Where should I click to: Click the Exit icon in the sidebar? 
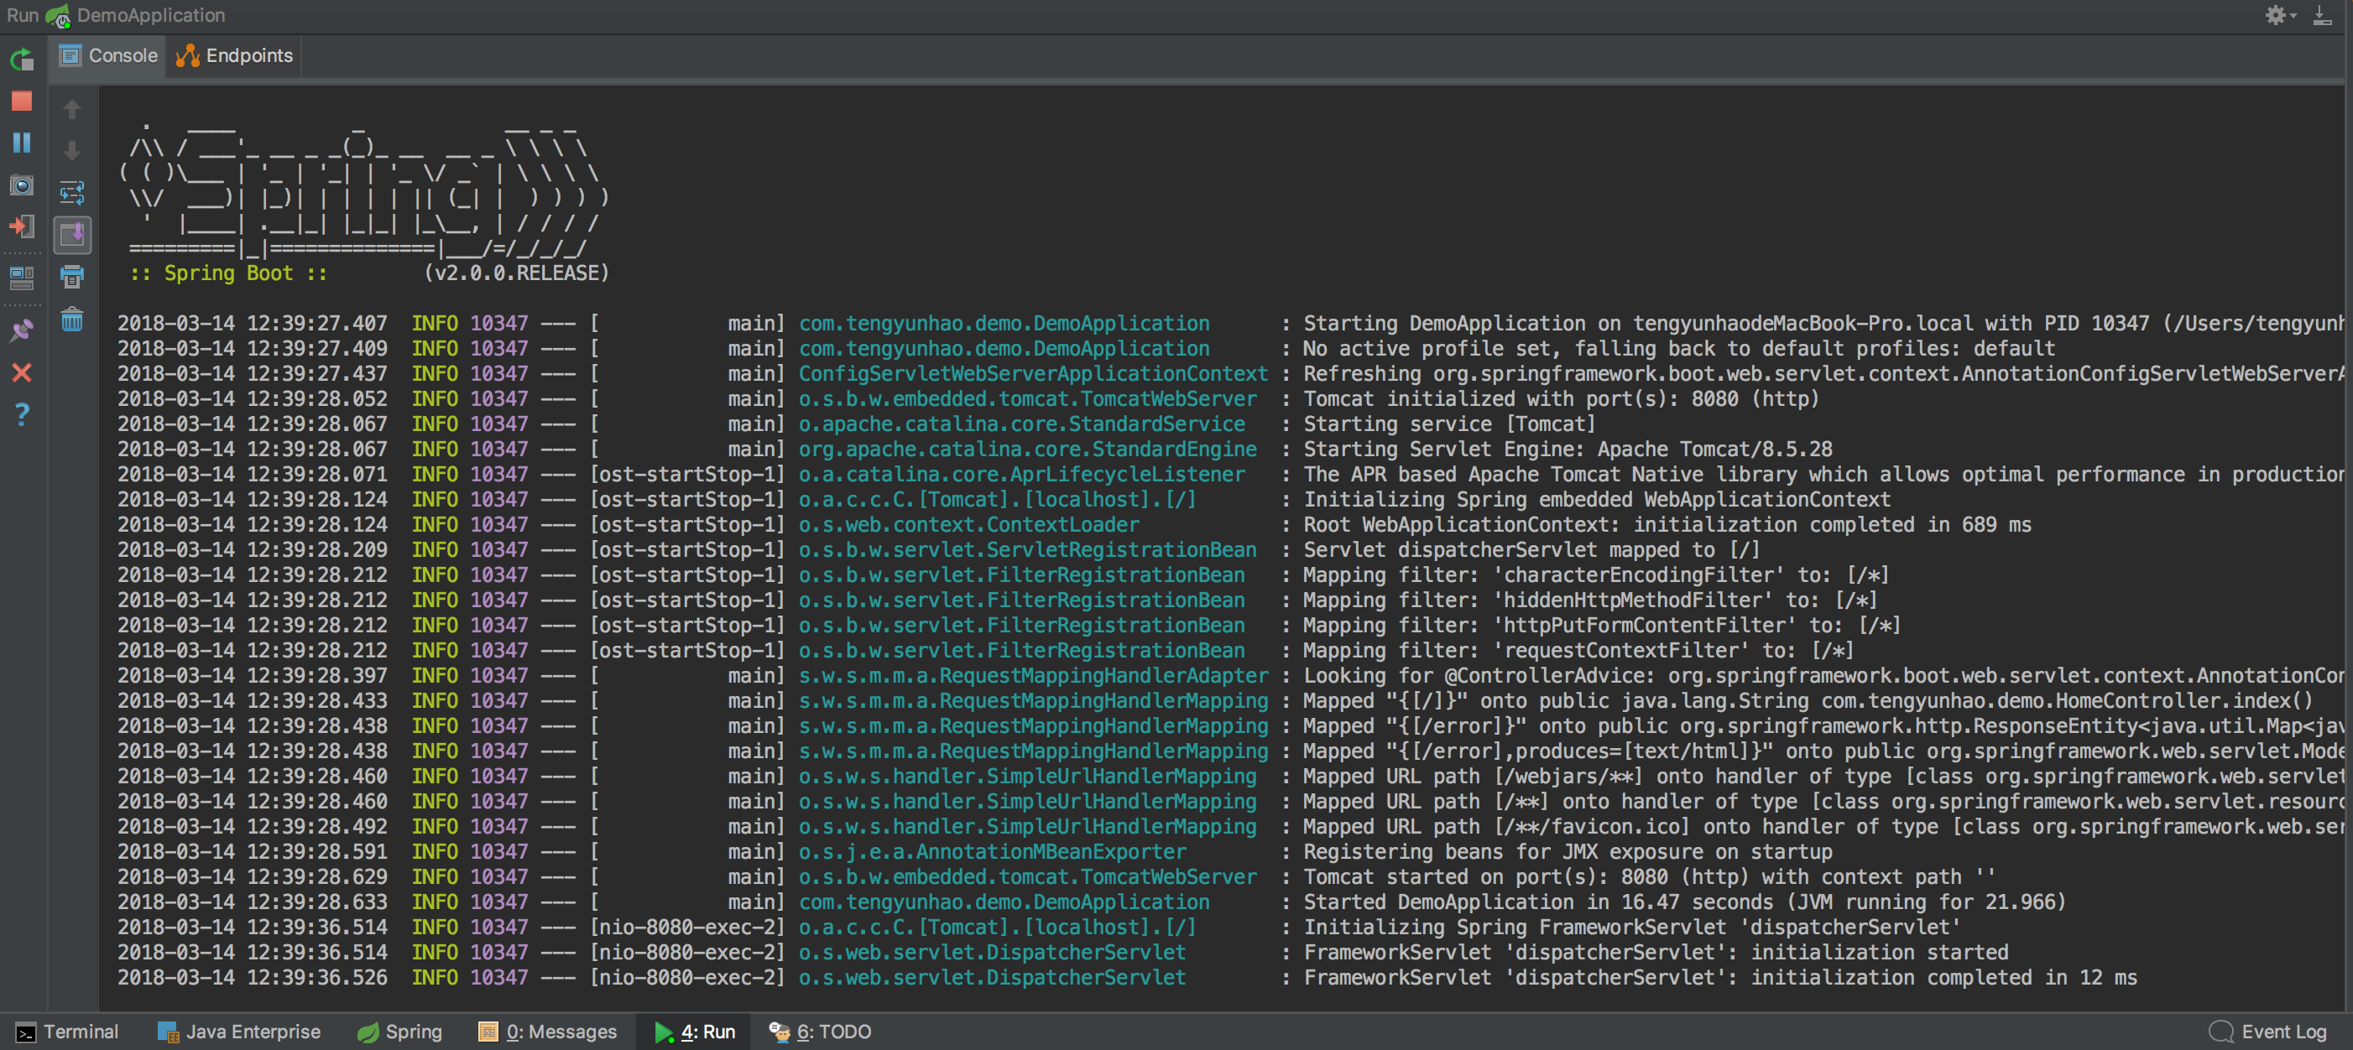coord(22,226)
